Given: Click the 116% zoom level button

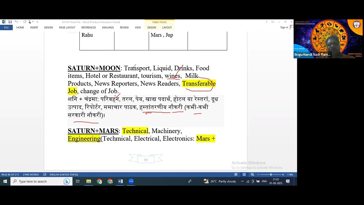Looking at the screenshot, I should coord(290,175).
